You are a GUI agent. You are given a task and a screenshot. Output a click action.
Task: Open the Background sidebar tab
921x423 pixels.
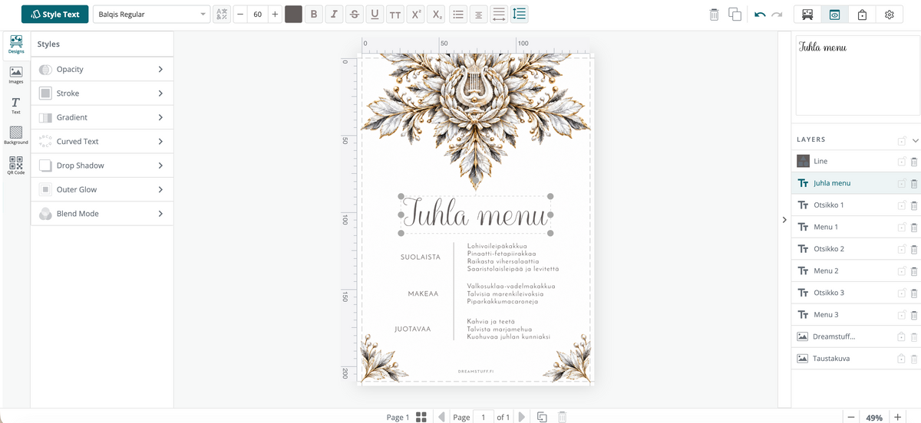(15, 136)
